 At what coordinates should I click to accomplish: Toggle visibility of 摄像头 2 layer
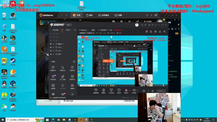(x=51, y=44)
